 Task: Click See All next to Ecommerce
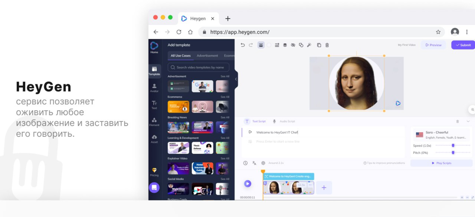coord(225,97)
